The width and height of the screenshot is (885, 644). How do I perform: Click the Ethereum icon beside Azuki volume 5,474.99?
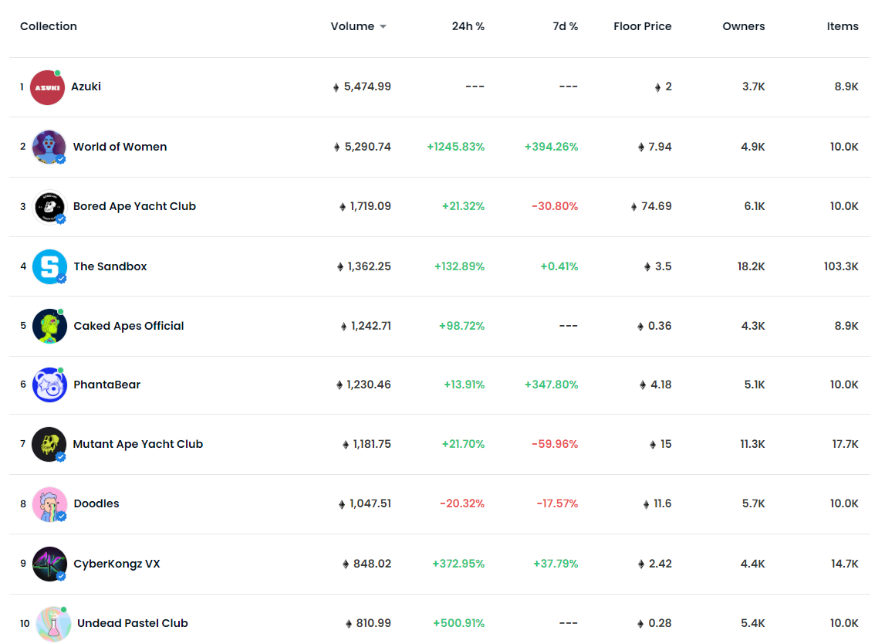click(x=336, y=87)
